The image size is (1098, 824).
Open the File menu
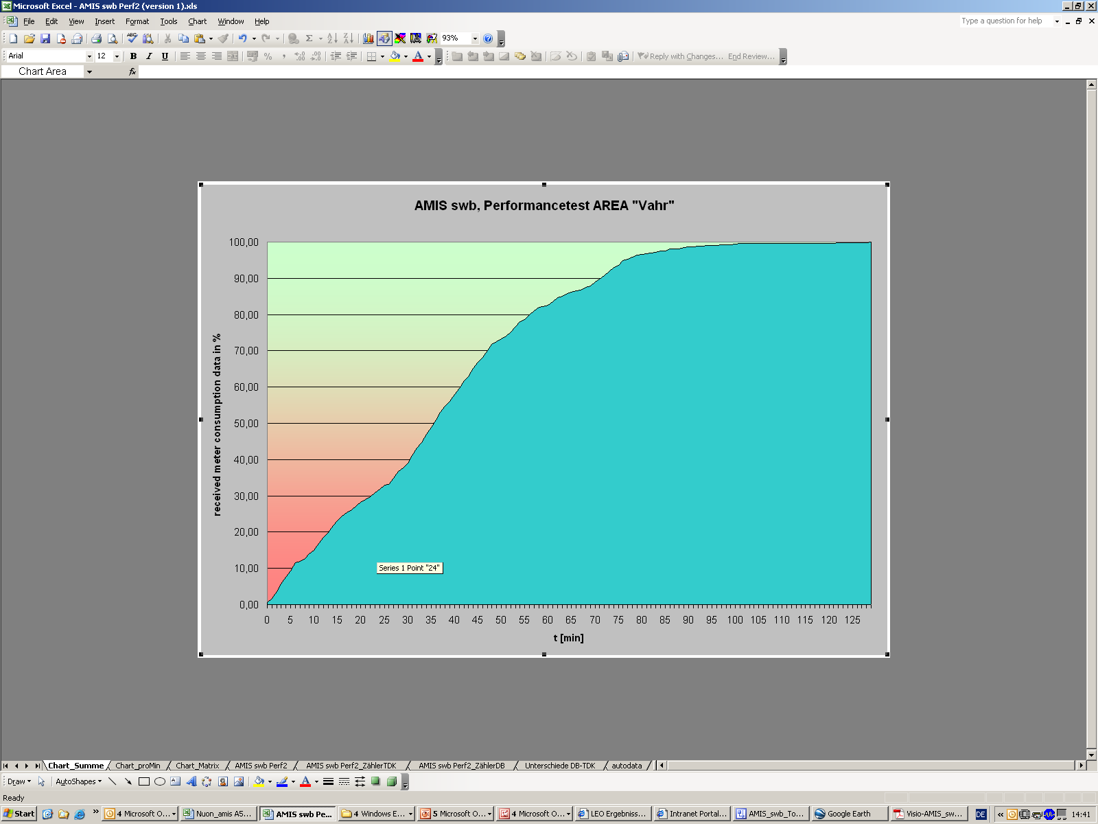[29, 21]
